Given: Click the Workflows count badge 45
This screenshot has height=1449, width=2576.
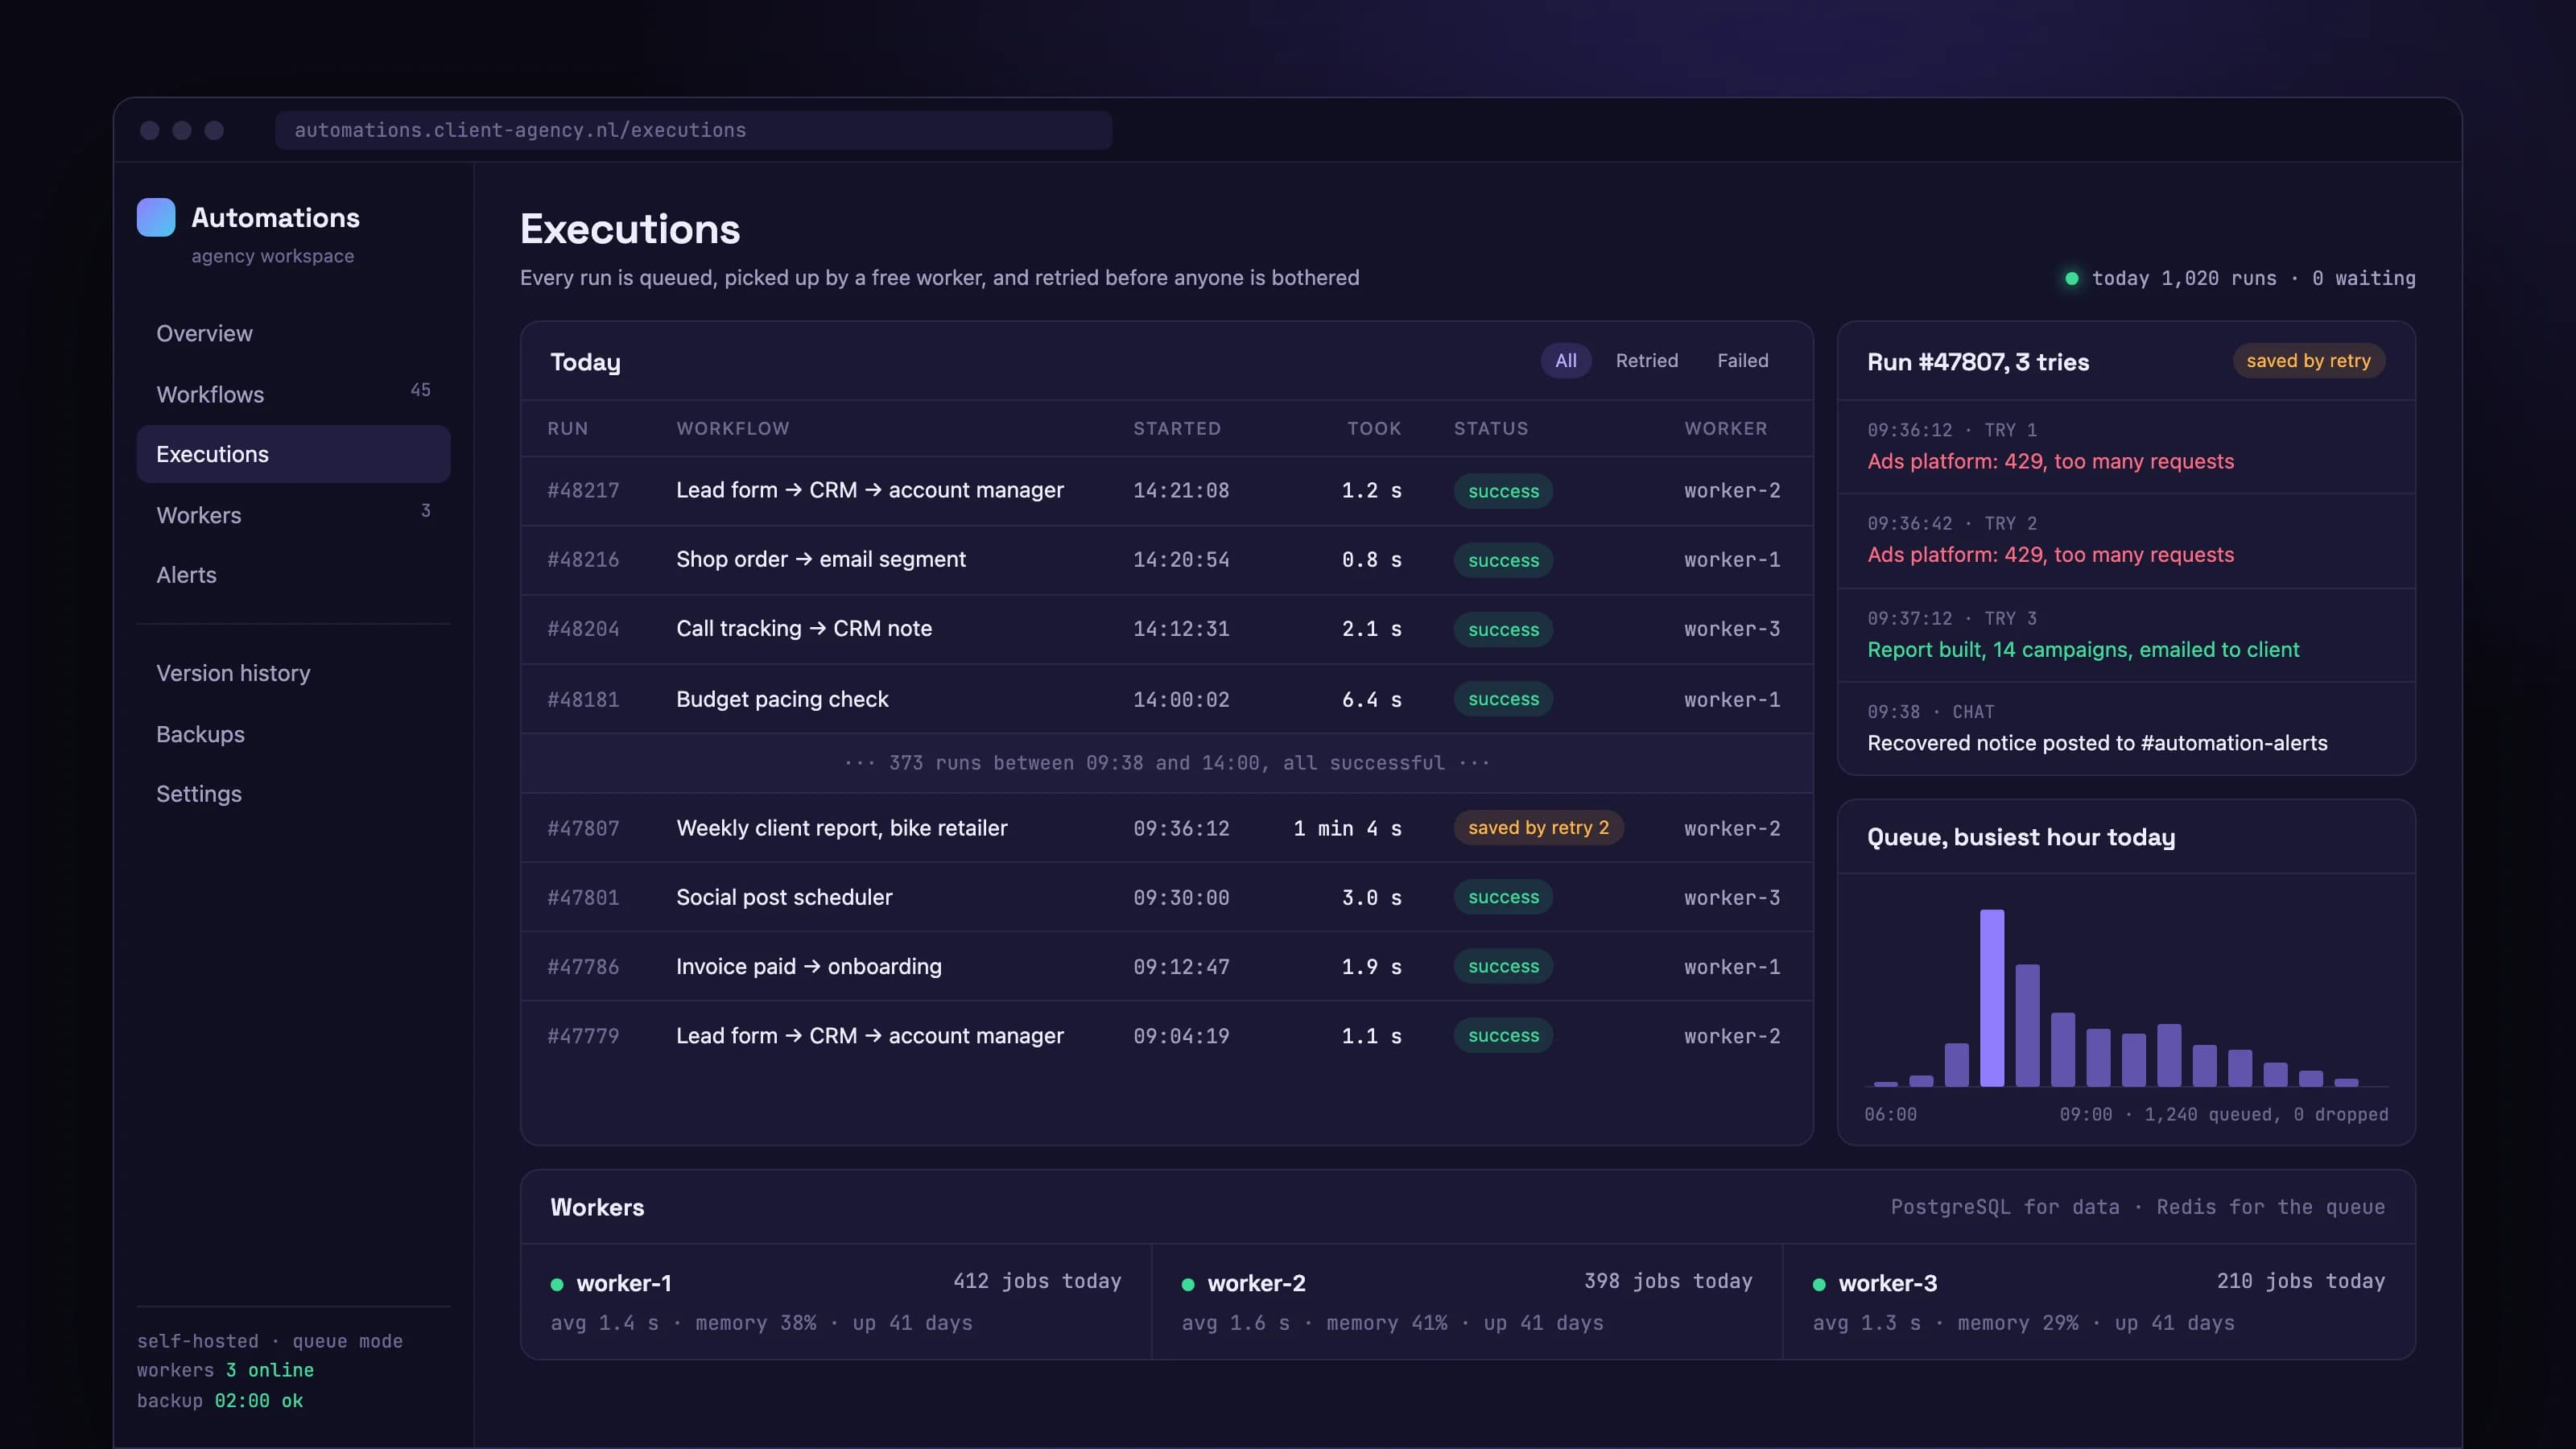Looking at the screenshot, I should 420,390.
